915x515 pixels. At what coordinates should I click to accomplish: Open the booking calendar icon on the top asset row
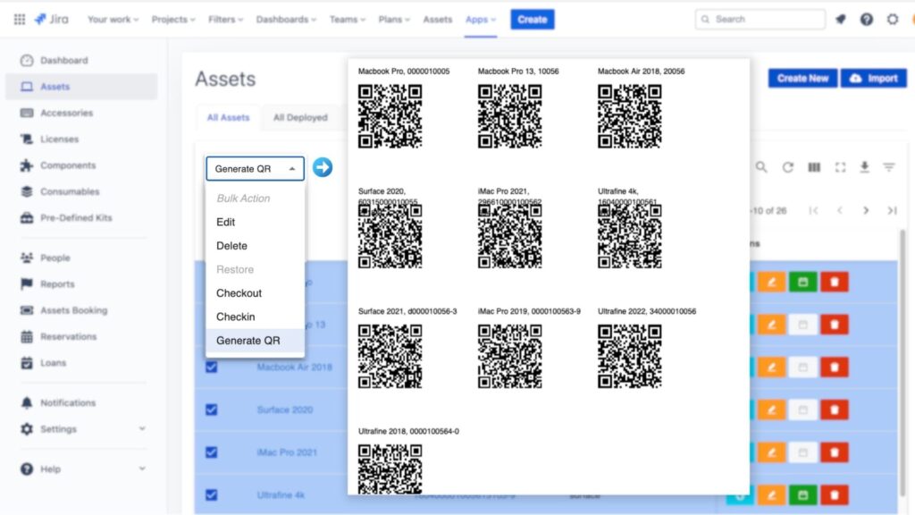click(802, 281)
